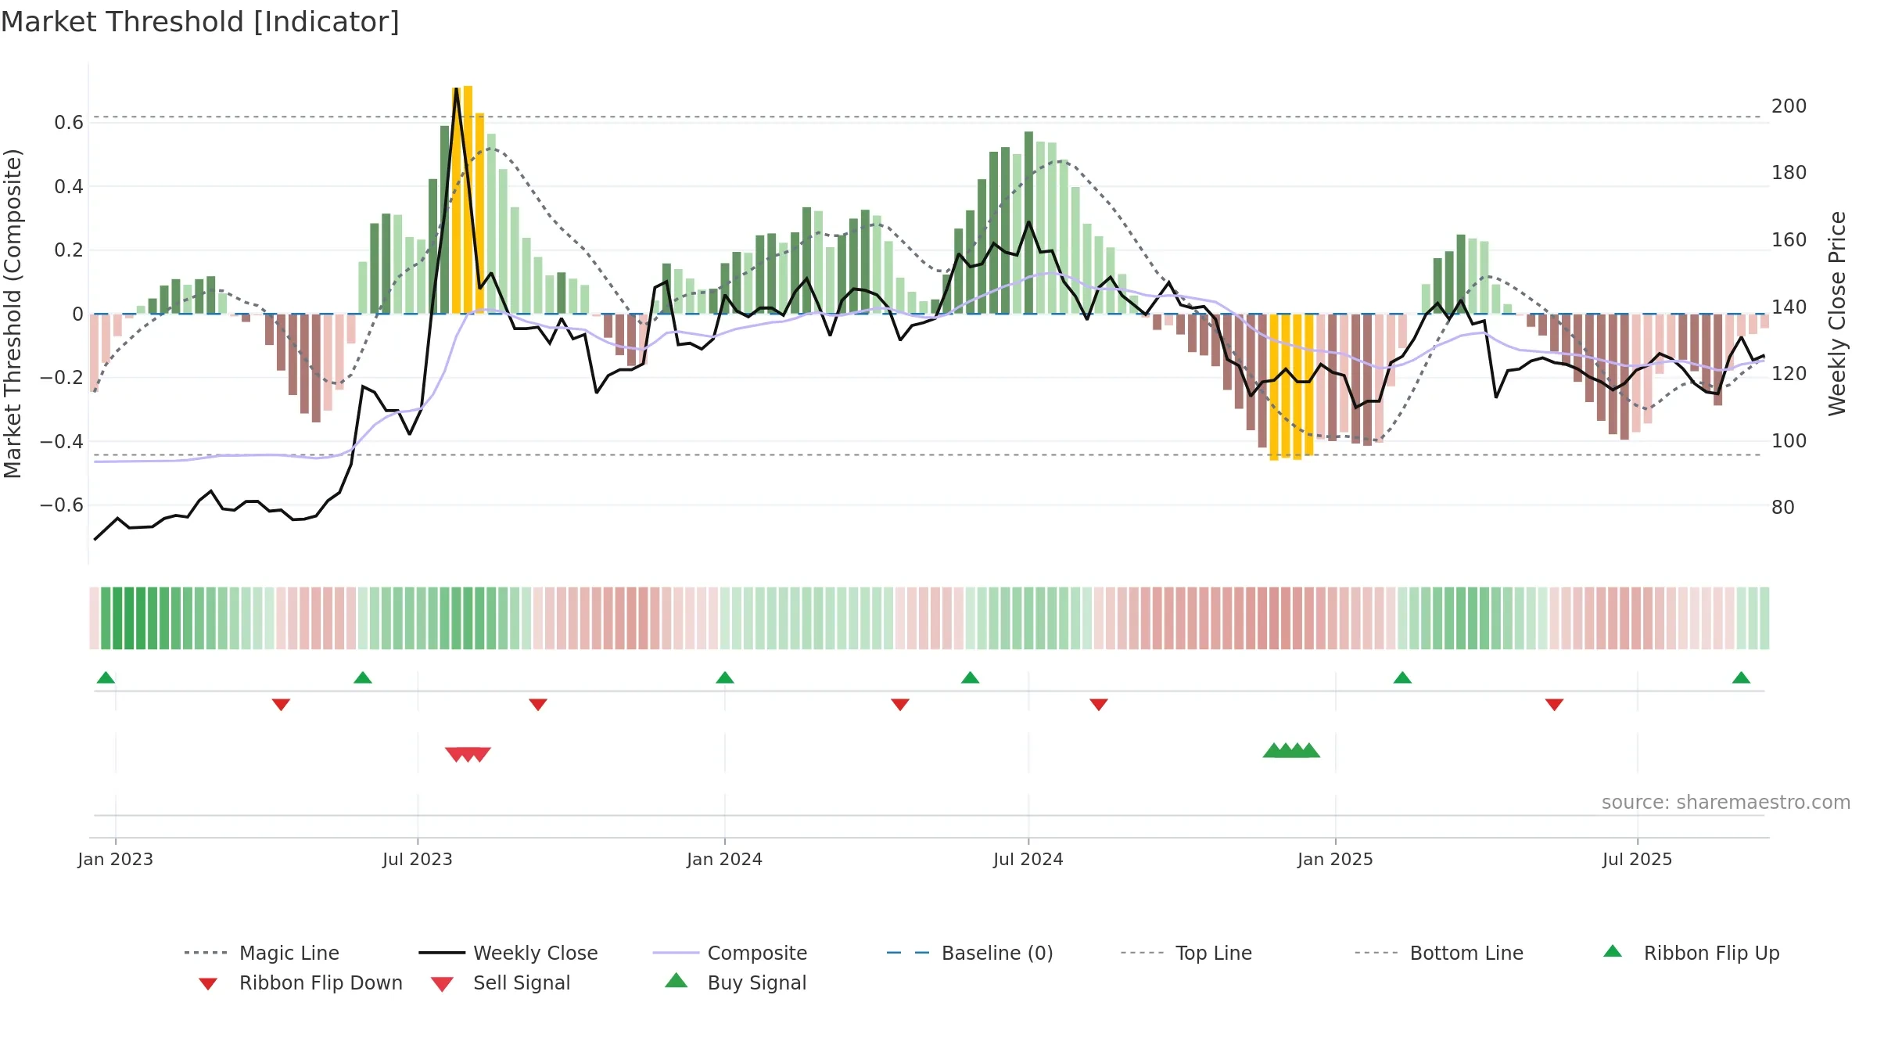Click the Jul 2024 axis label
Image resolution: width=1877 pixels, height=1056 pixels.
(1028, 859)
